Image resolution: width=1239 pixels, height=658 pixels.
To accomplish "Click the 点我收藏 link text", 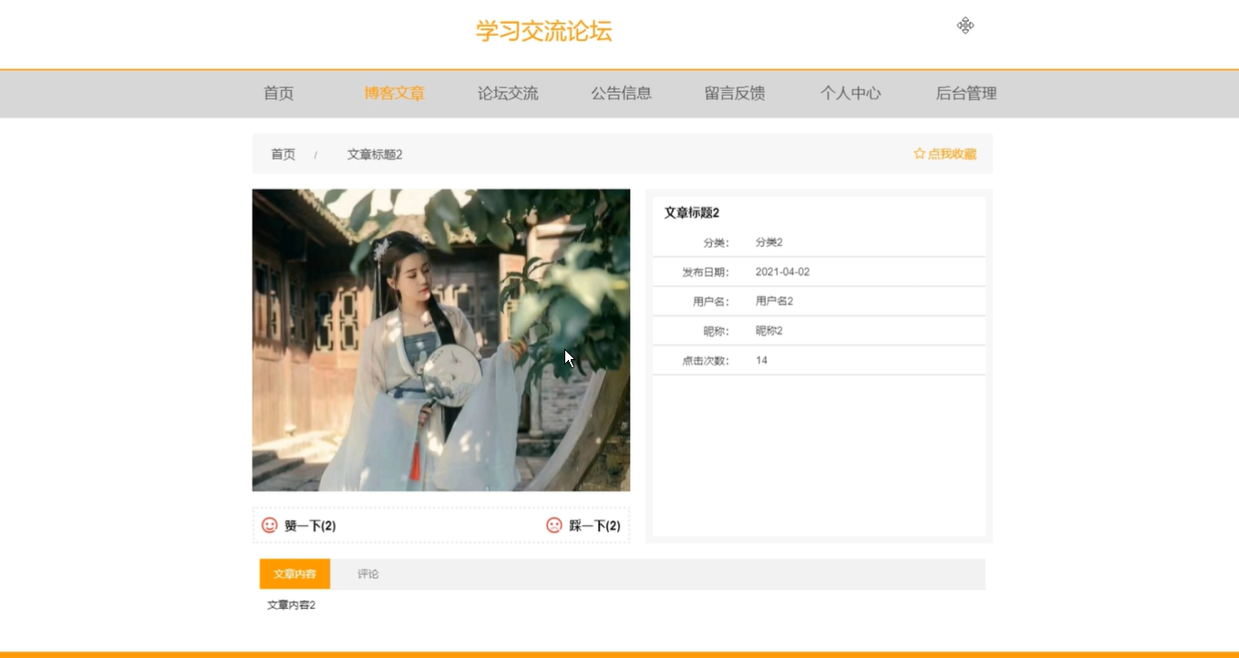I will point(952,154).
